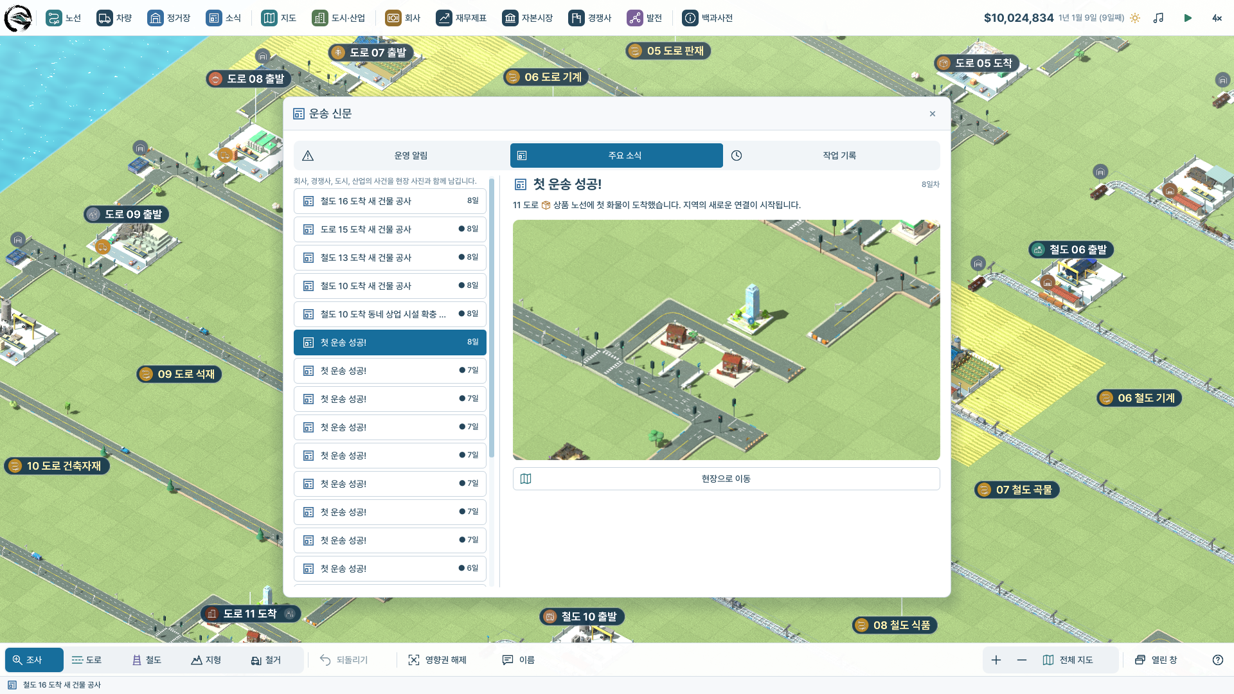The height and width of the screenshot is (694, 1234).
Task: Select the 조사 inspect tool
Action: click(x=34, y=660)
